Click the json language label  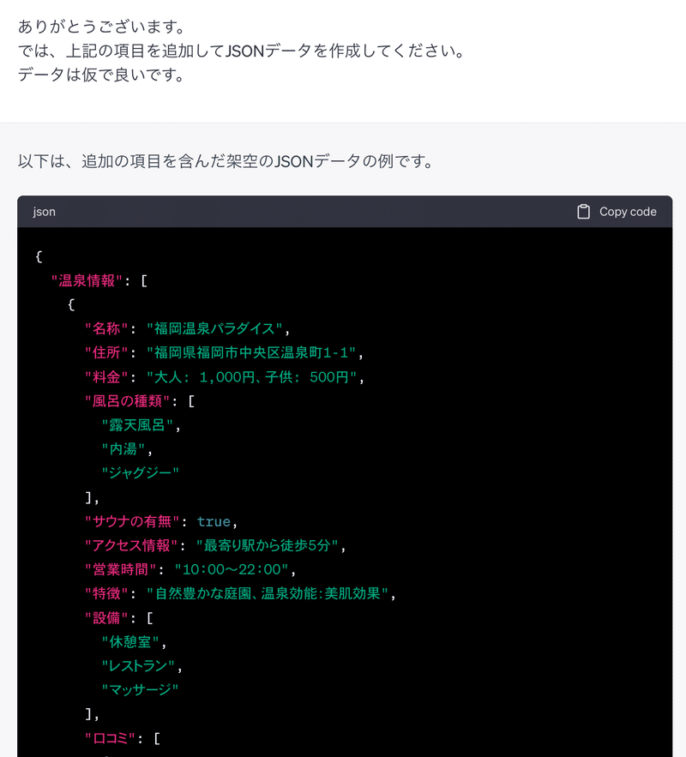tap(44, 212)
